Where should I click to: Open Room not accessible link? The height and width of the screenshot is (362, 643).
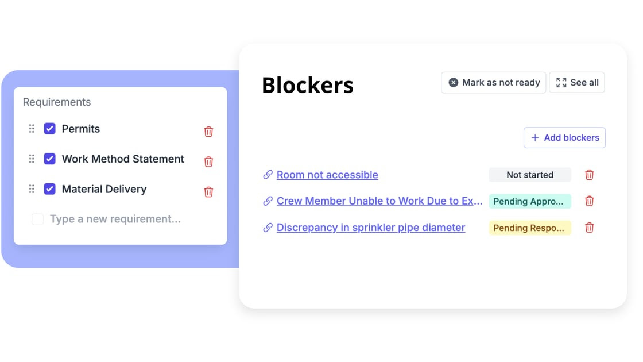click(x=327, y=175)
